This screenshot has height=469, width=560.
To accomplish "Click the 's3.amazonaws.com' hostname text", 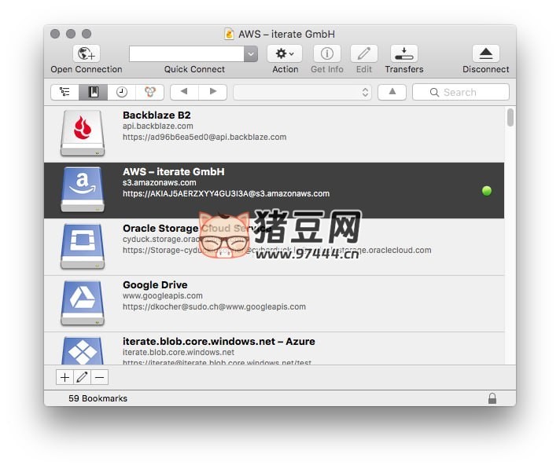I will coord(160,182).
